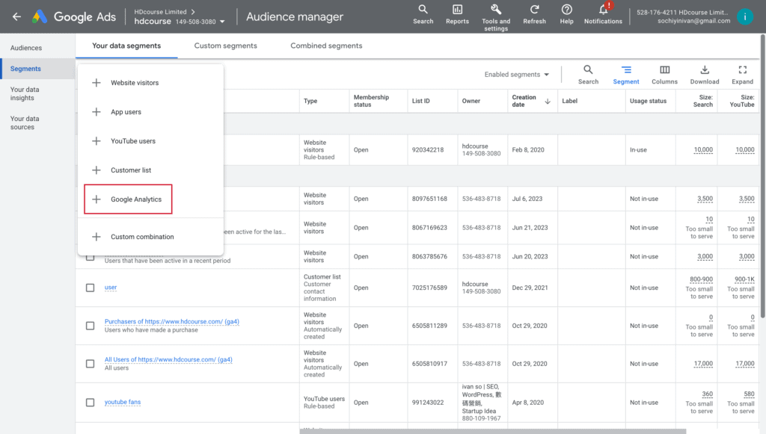Click the Size: Search column header
Viewport: 766px width, 434px height.
point(703,101)
